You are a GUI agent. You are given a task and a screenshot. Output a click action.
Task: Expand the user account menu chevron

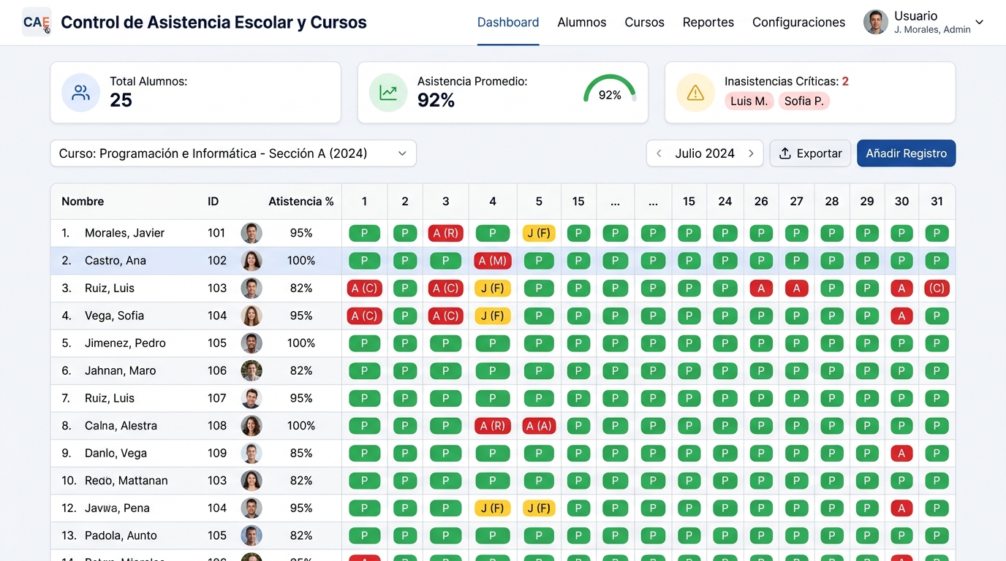tap(980, 23)
